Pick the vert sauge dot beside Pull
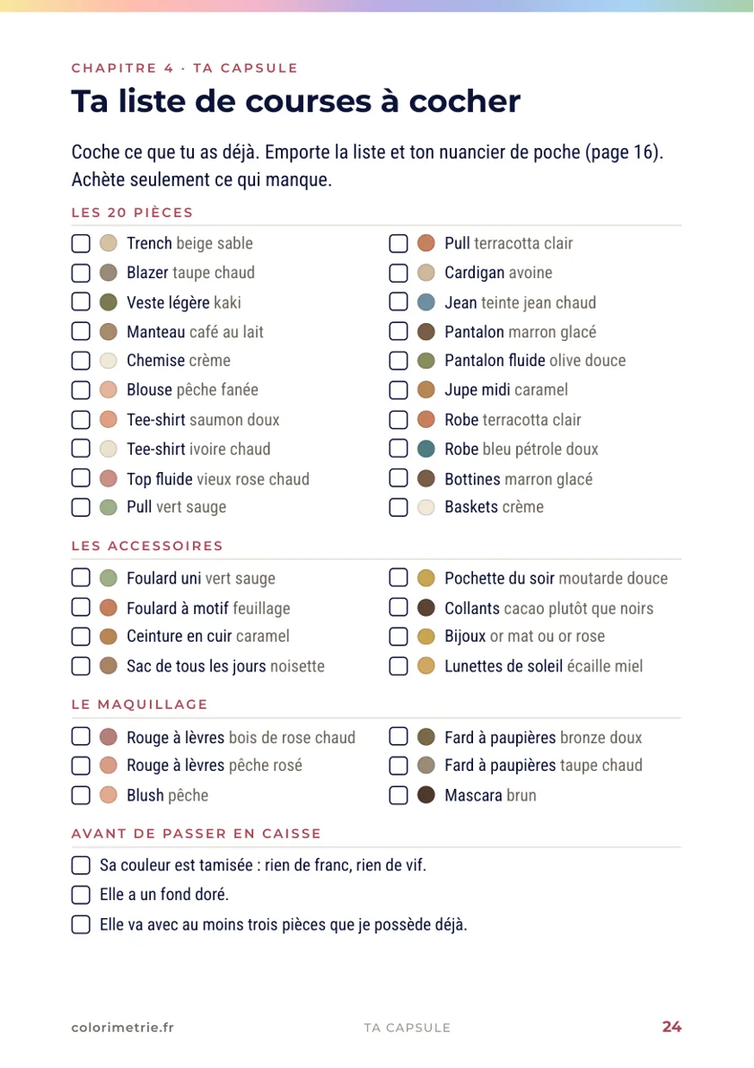 [109, 507]
